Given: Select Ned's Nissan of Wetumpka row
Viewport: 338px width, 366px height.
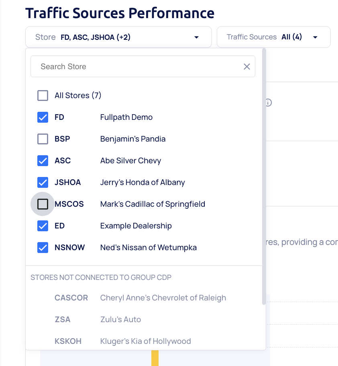Looking at the screenshot, I should 148,248.
